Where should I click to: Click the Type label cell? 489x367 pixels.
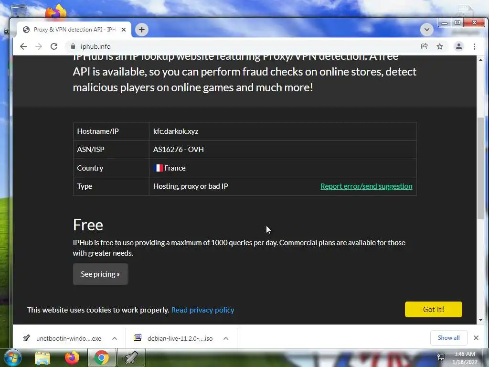[111, 186]
